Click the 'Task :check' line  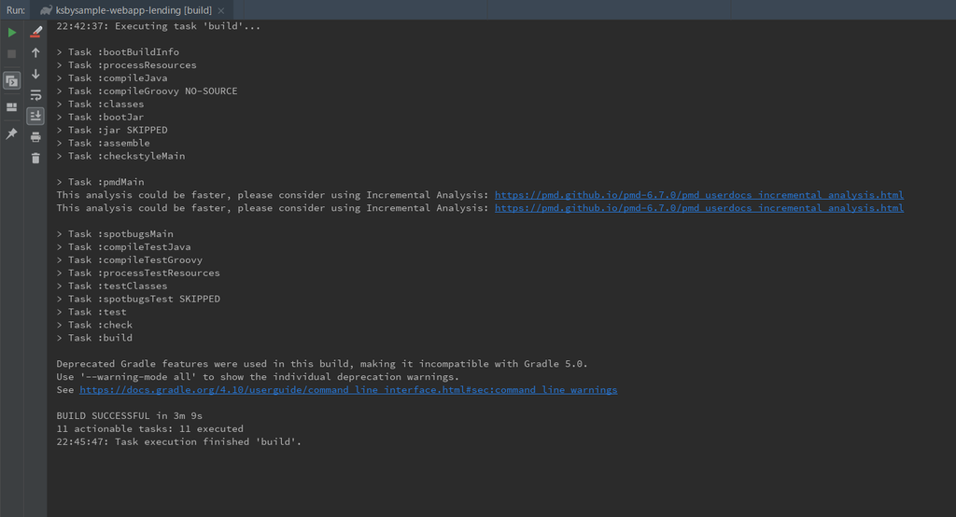(x=94, y=325)
